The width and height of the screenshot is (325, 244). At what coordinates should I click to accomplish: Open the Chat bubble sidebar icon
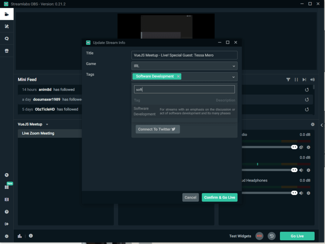click(7, 38)
